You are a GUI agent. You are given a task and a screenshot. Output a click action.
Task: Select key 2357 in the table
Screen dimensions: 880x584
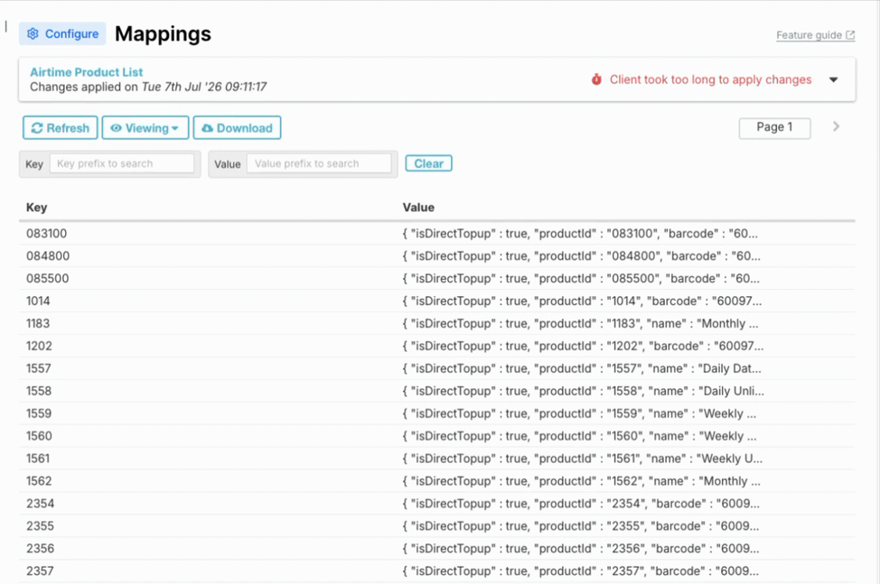click(40, 570)
